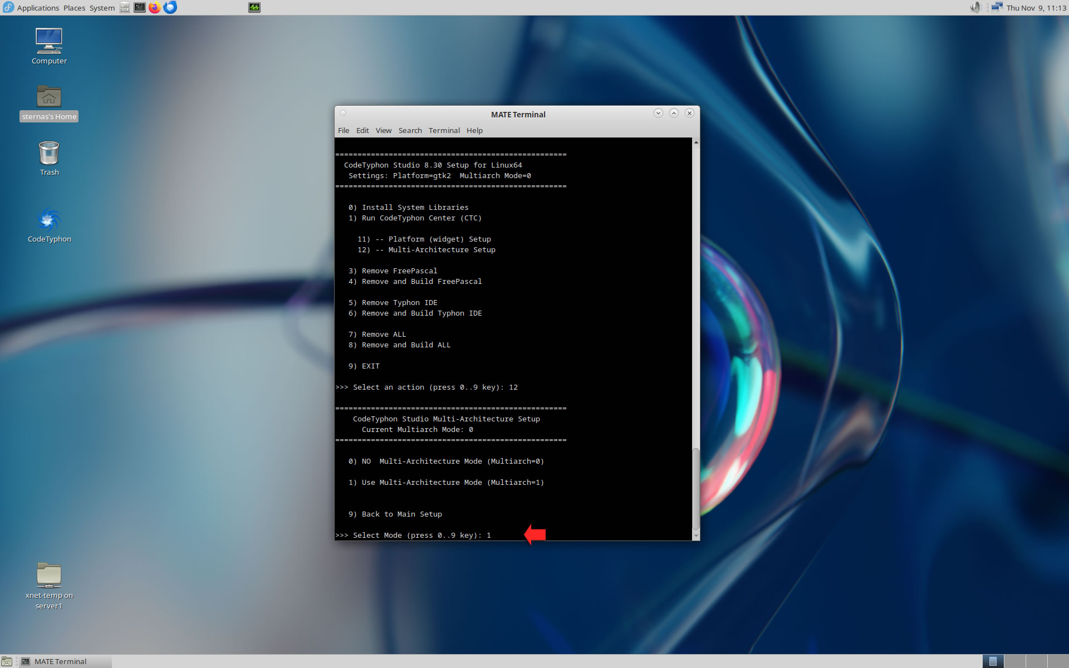The width and height of the screenshot is (1069, 668).
Task: Select the Trash desktop icon
Action: point(49,159)
